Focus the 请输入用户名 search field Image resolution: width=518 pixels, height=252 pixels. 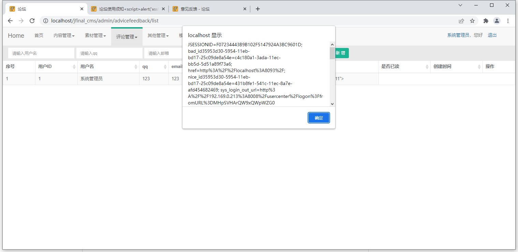41,53
